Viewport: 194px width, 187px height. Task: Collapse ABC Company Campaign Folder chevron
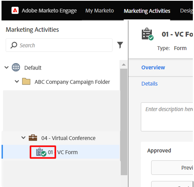click(17, 81)
